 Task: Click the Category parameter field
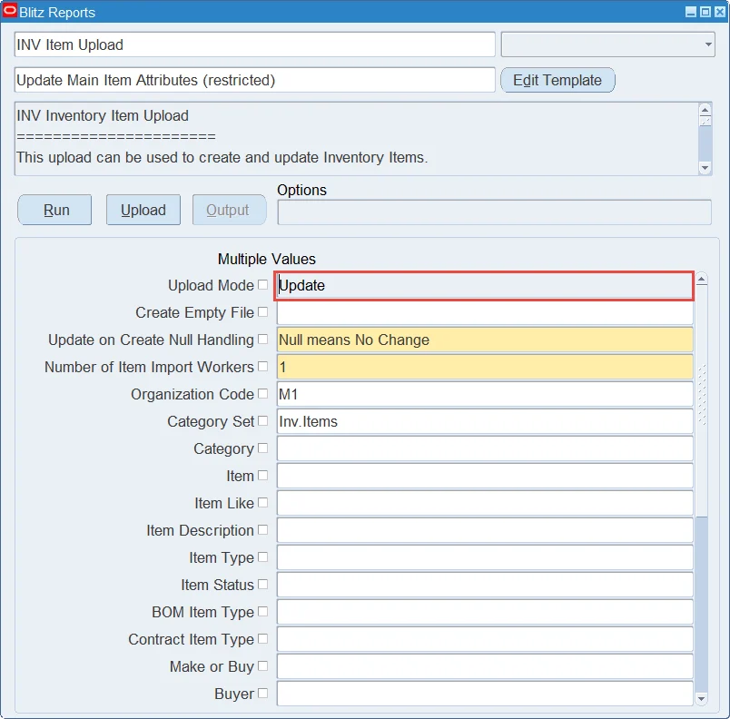click(x=485, y=448)
